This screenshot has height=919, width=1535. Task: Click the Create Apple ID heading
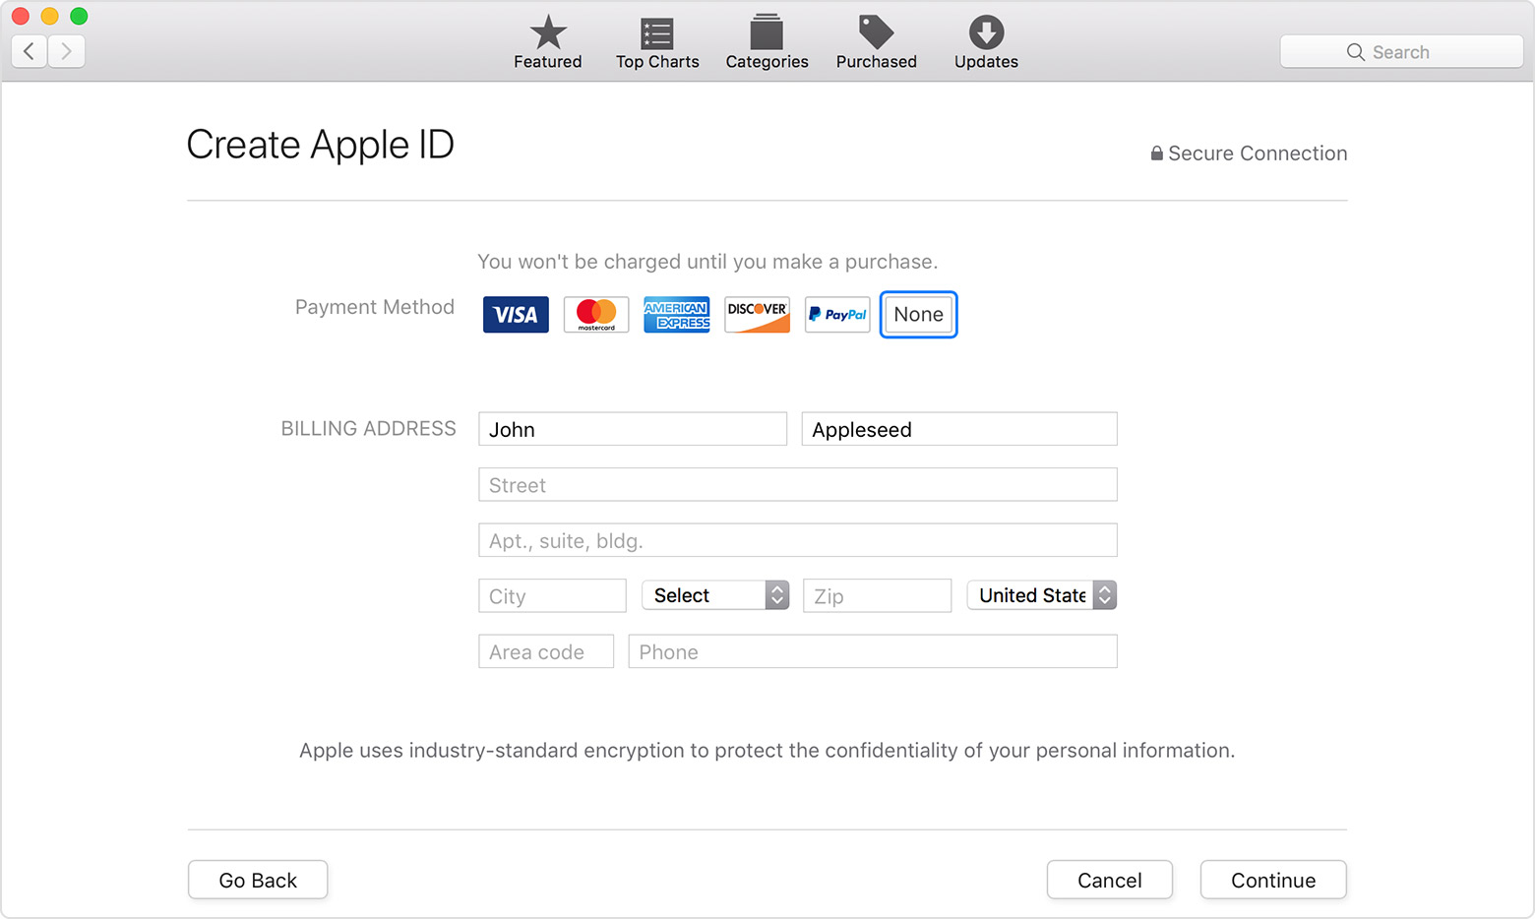tap(320, 145)
